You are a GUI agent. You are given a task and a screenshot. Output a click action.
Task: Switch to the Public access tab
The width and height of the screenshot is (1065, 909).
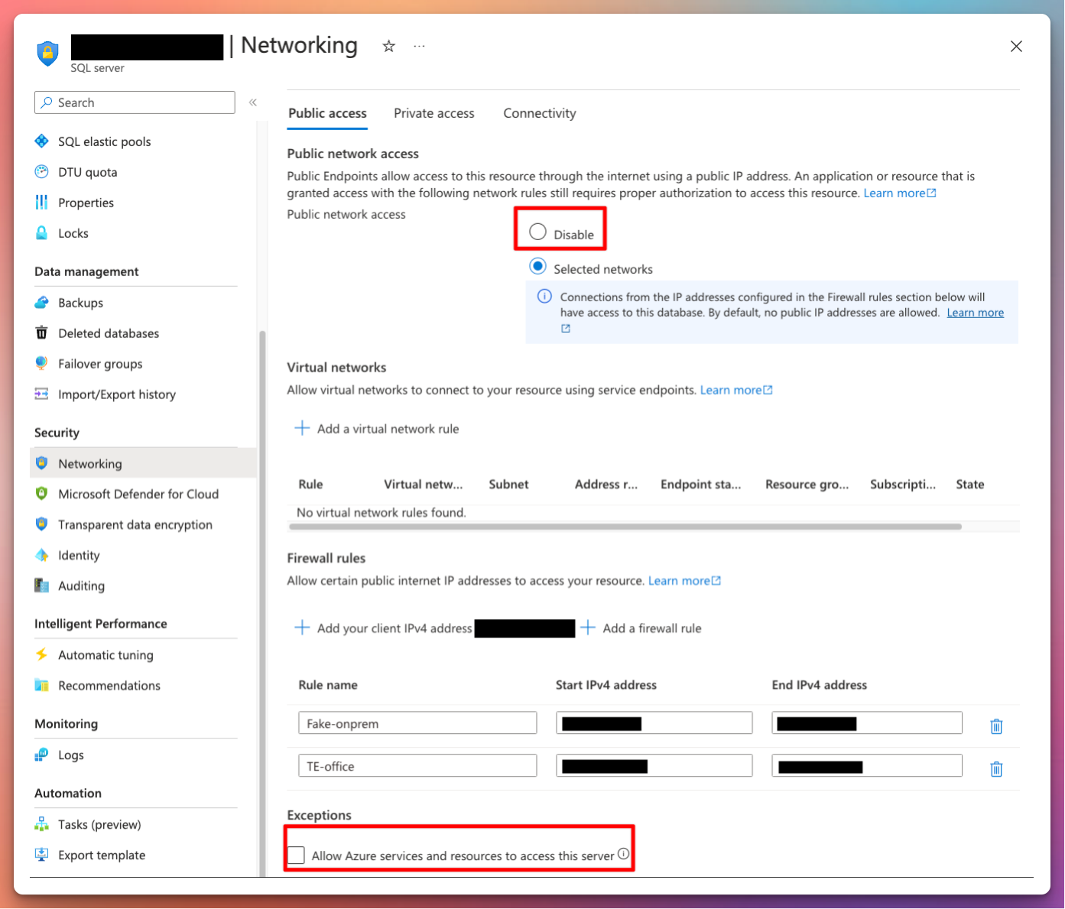[x=327, y=113]
